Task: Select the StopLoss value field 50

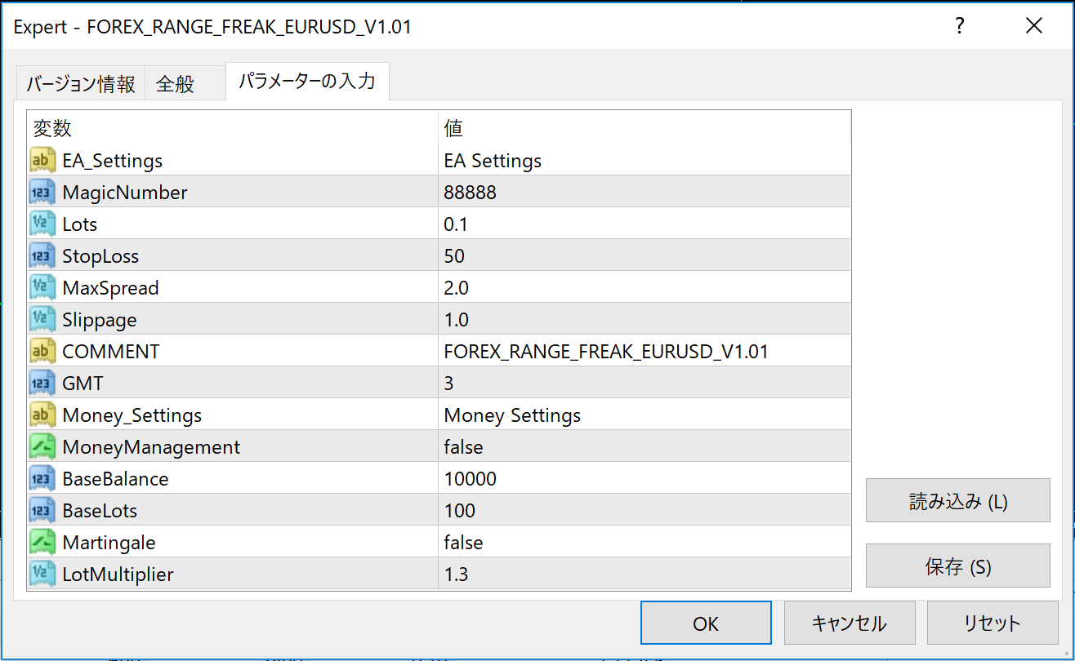Action: [x=644, y=256]
